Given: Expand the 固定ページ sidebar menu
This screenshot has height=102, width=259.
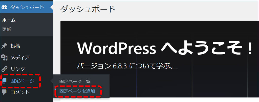Looking at the screenshot, I should pos(22,81).
